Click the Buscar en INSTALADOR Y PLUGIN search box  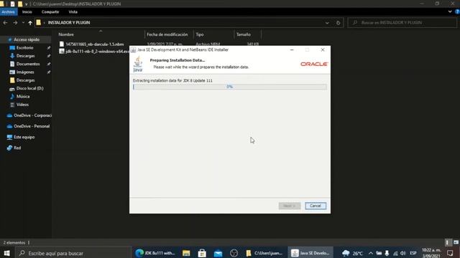coord(402,22)
